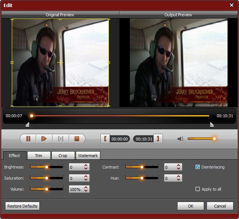Click the play button

click(x=44, y=139)
